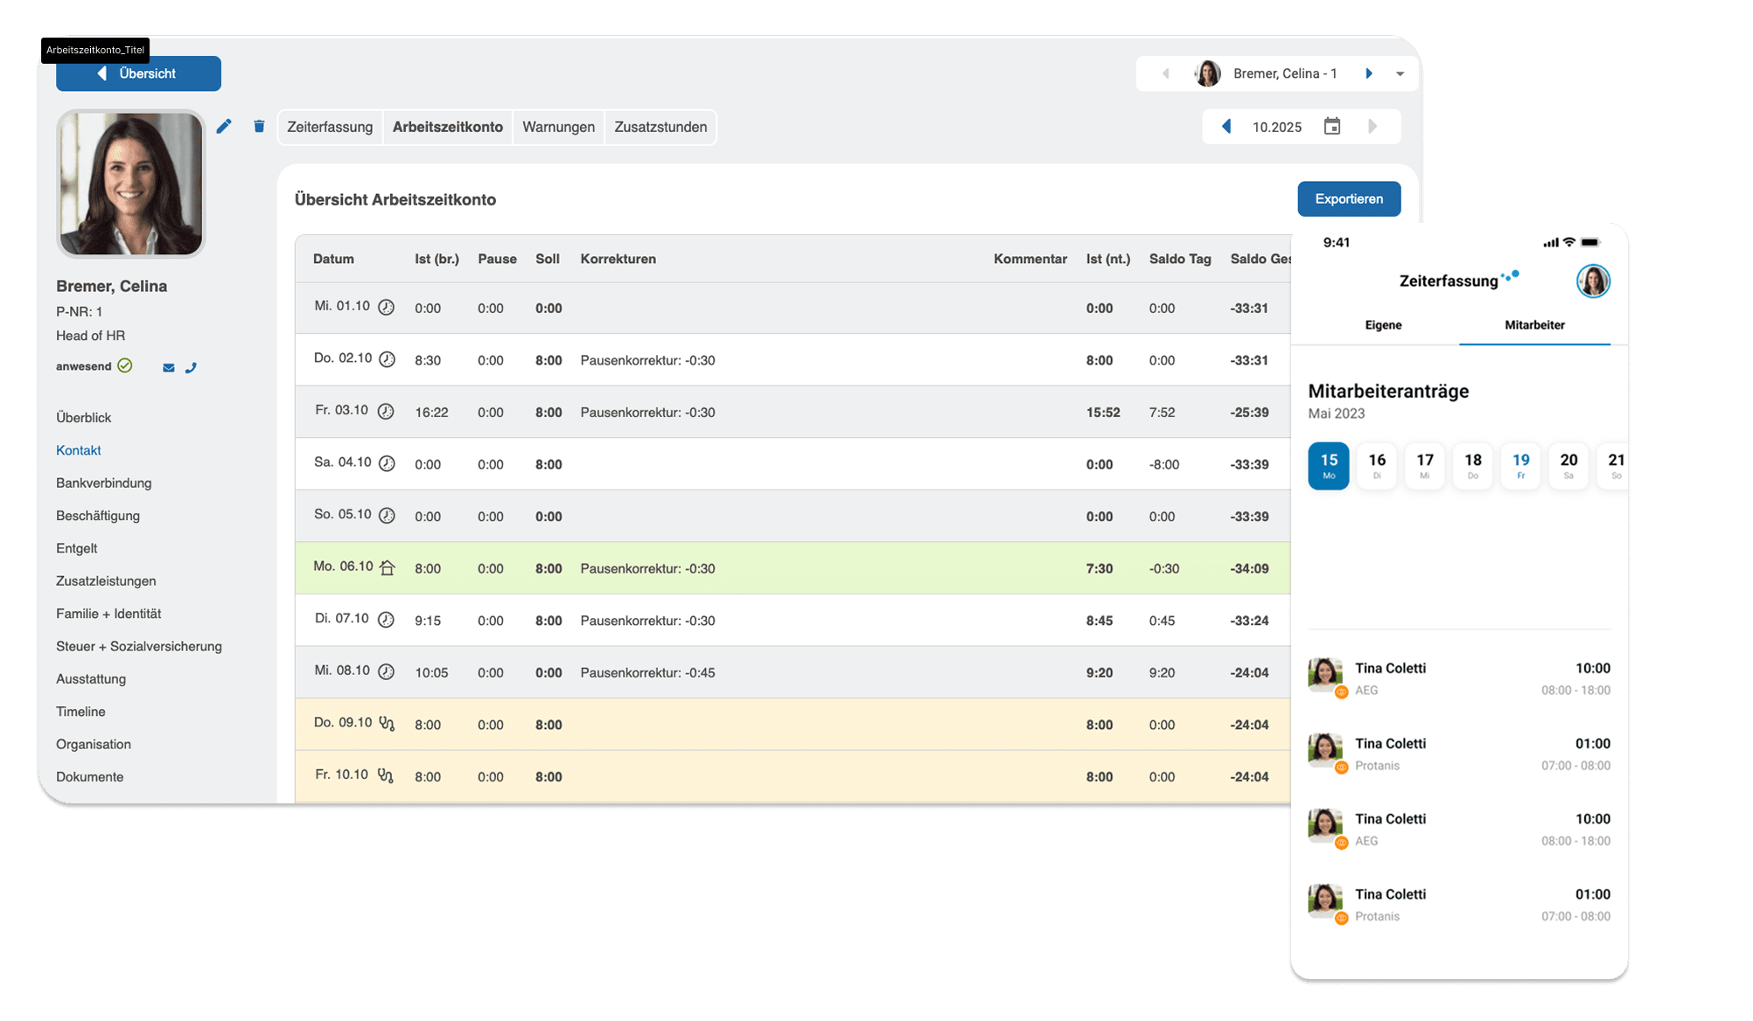Click the Exportieren button

coord(1348,198)
